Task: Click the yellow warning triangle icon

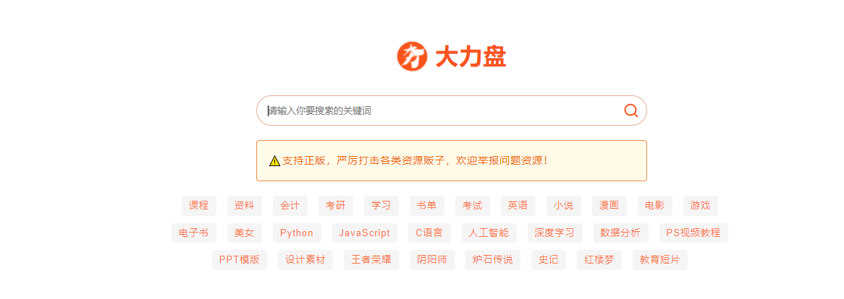Action: pyautogui.click(x=274, y=161)
